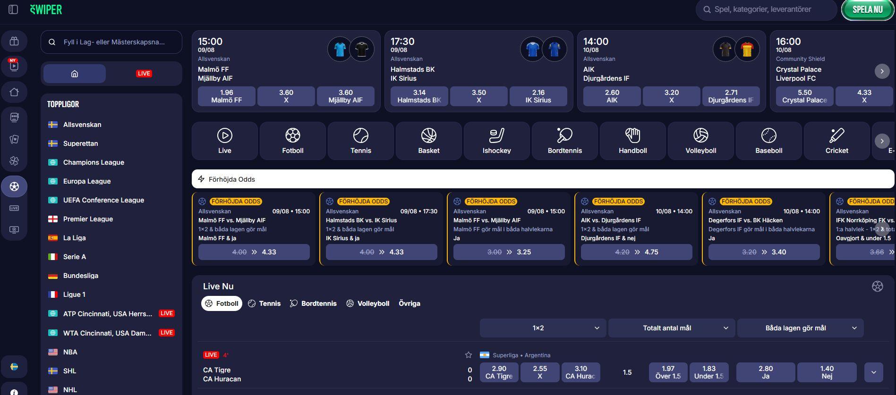Pick boosted odds 3.40 for Degerfors IF
Screen dimensions: 896x395
[764, 252]
